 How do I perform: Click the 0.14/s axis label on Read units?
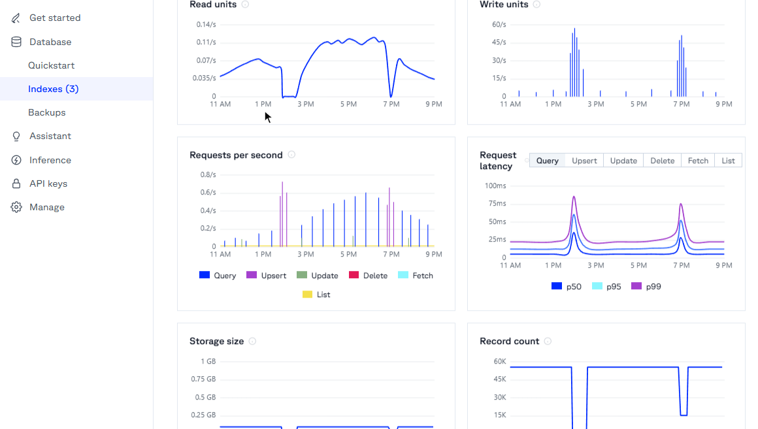coord(206,24)
